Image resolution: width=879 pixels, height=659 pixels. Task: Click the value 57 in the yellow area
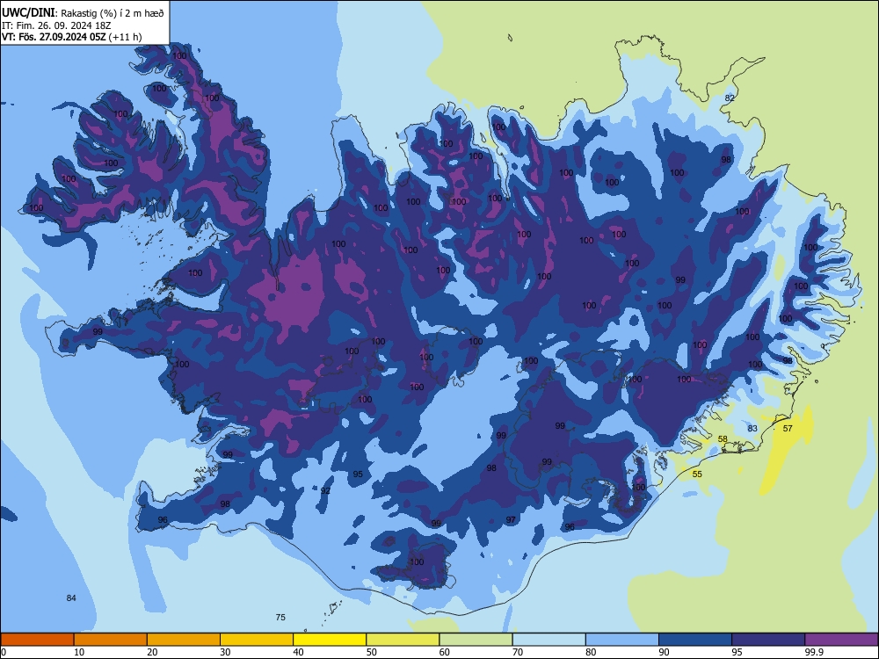(788, 429)
